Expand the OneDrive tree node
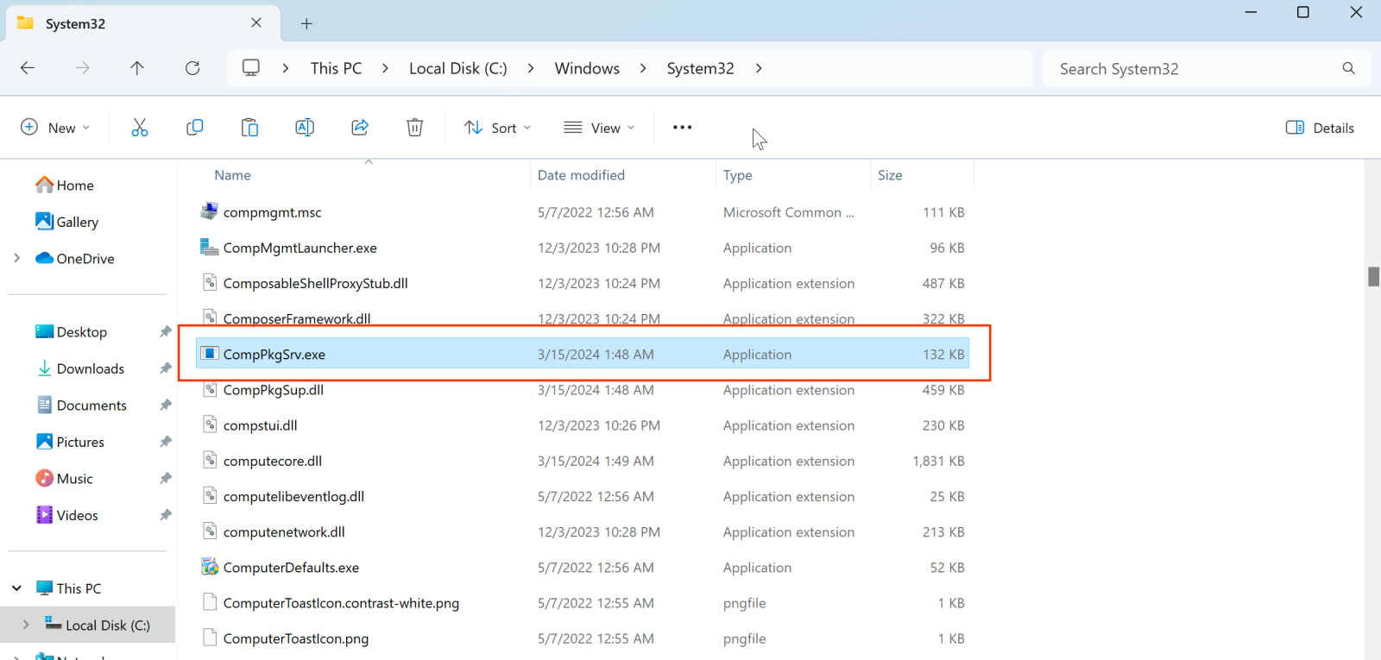 click(16, 258)
